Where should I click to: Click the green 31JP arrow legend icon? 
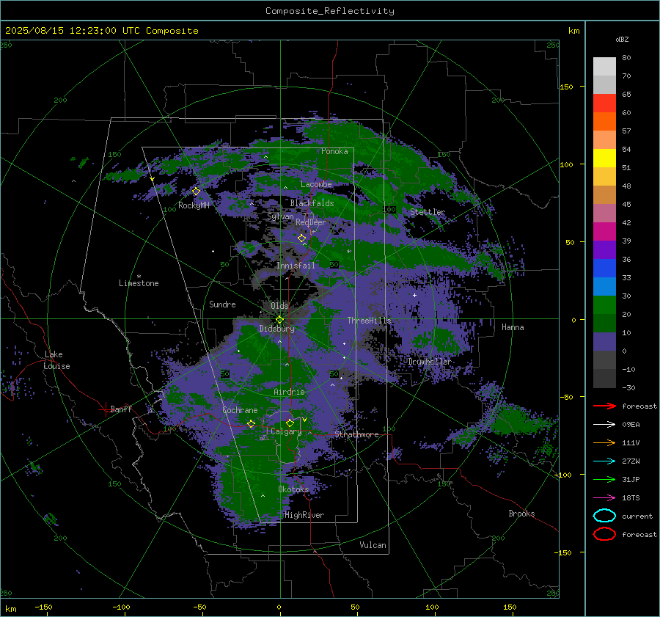(x=604, y=479)
